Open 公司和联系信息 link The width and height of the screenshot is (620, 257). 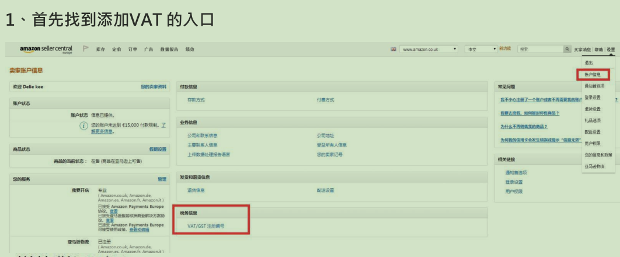click(203, 136)
